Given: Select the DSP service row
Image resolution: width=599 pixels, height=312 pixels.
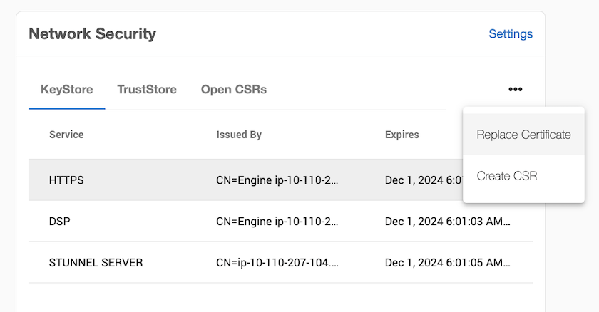Looking at the screenshot, I should [60, 222].
